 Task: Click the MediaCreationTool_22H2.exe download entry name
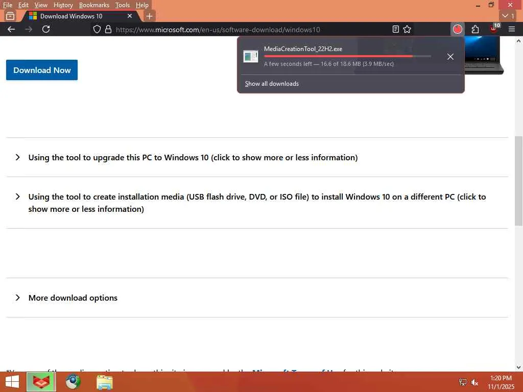(x=303, y=49)
